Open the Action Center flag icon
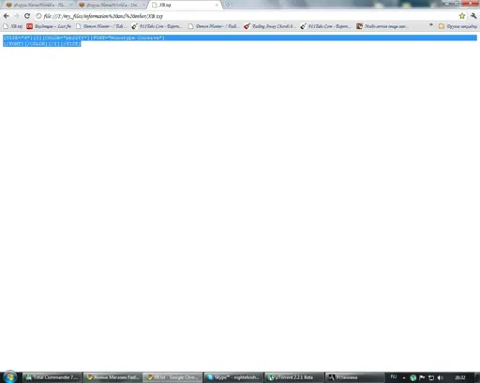Image resolution: width=480 pixels, height=383 pixels. 422,377
